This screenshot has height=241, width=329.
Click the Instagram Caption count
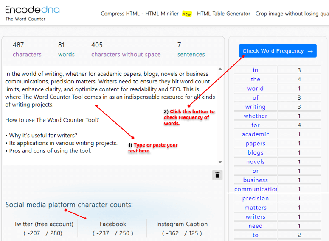[182, 228]
